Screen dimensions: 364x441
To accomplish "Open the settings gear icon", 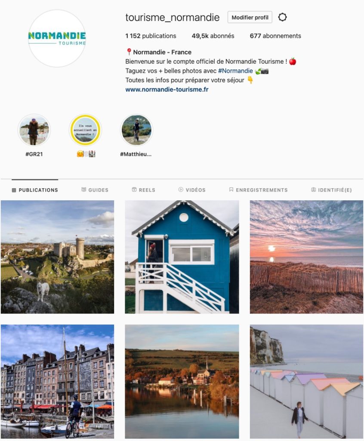I will (x=282, y=17).
